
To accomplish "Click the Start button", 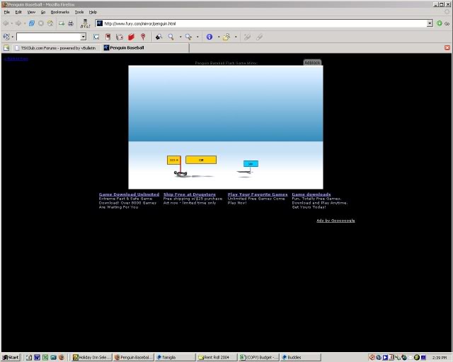I will [11, 357].
